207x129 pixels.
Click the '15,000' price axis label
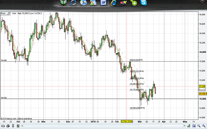coord(202,99)
